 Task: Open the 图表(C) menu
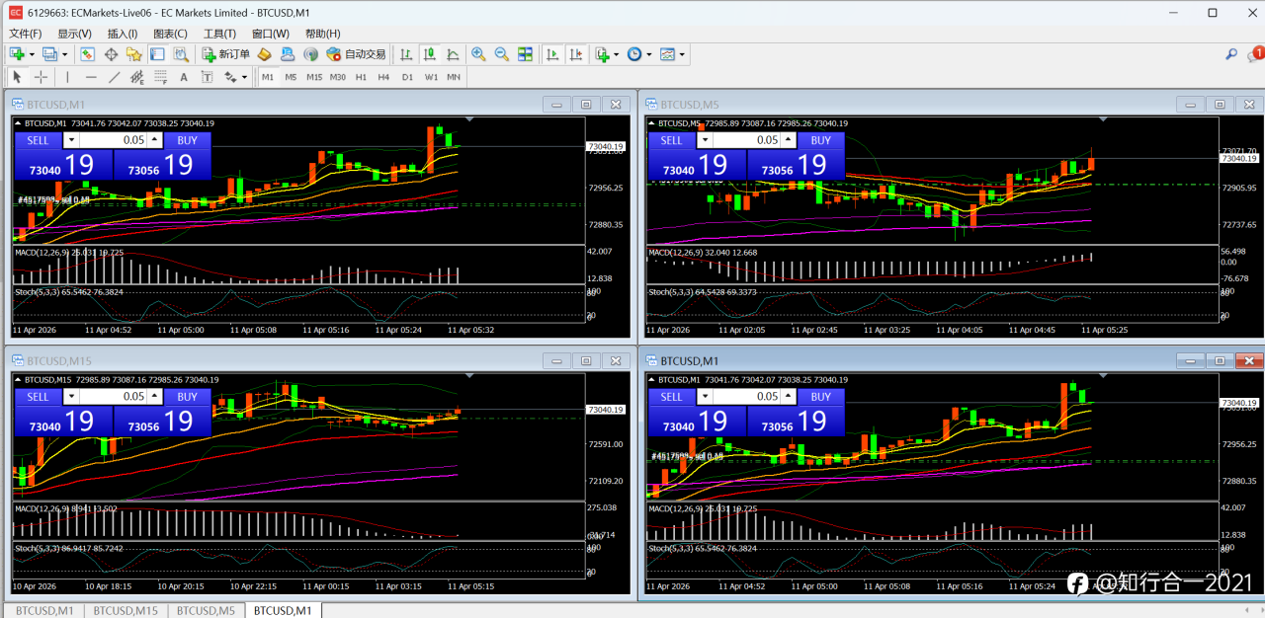tap(170, 34)
